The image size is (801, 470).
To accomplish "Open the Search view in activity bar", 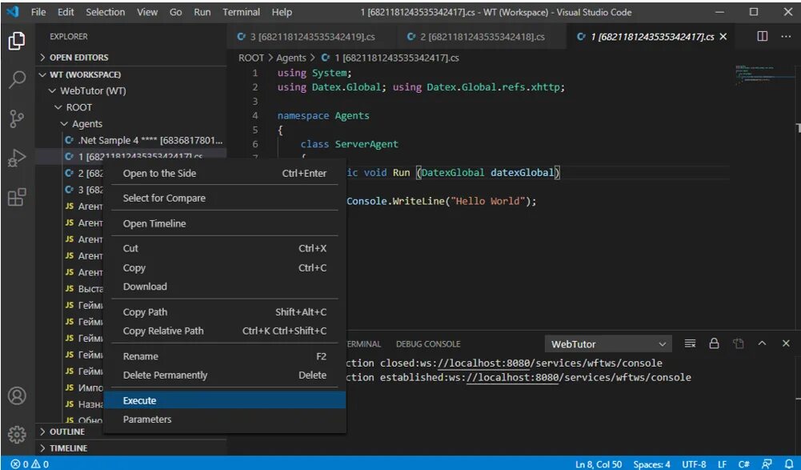I will click(17, 80).
